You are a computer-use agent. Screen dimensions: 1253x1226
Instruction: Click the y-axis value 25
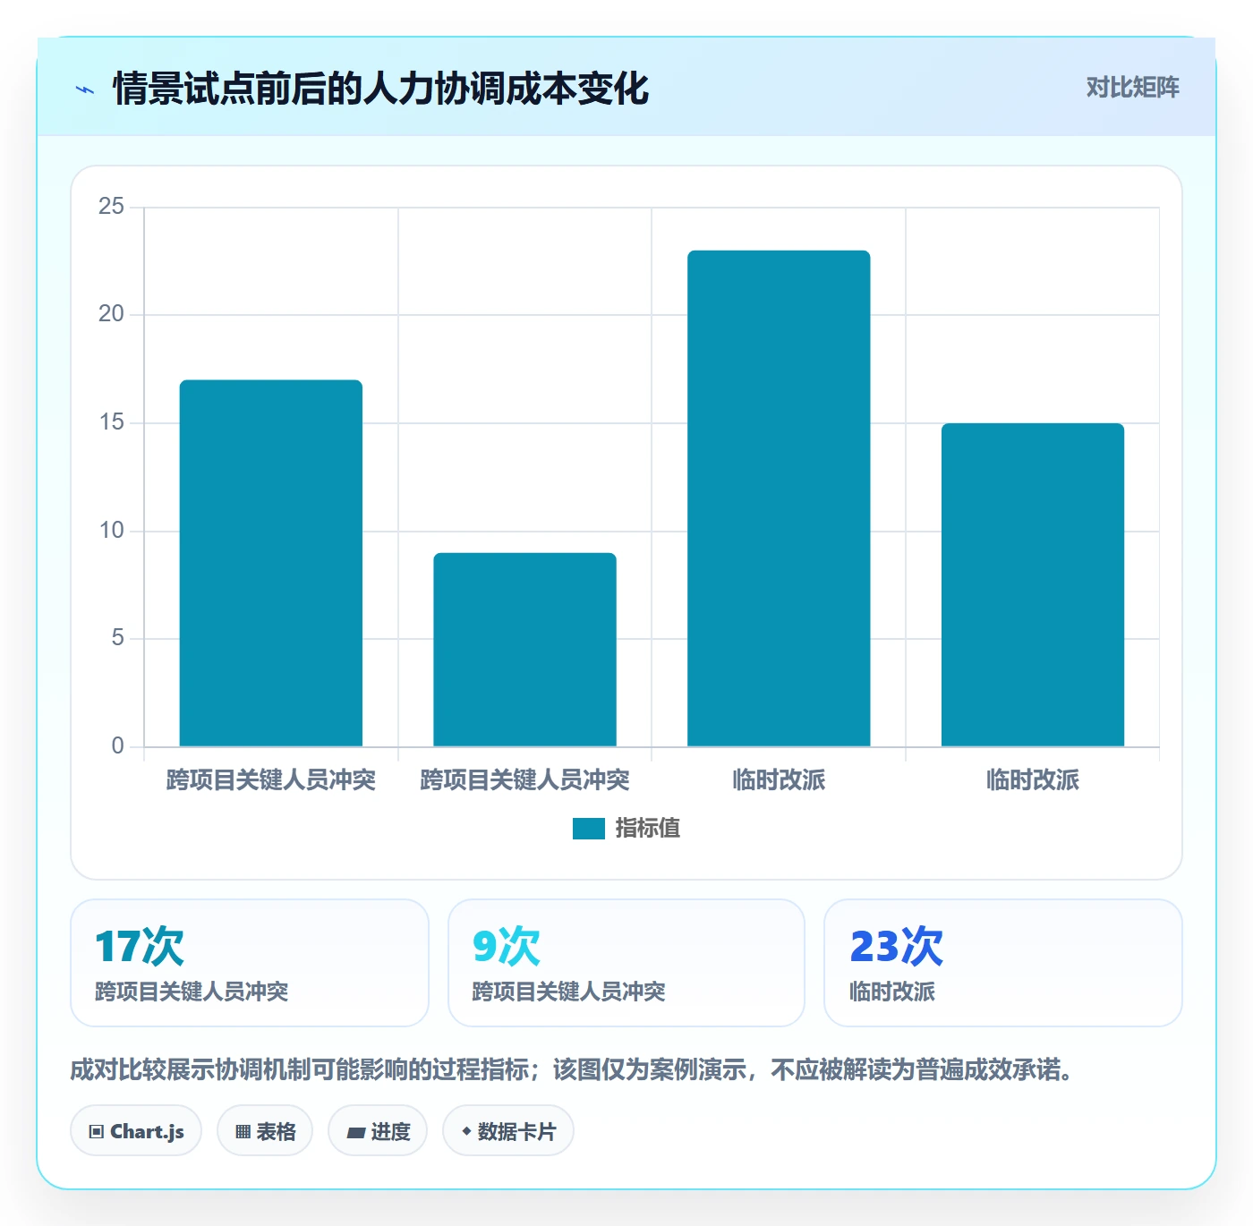[111, 207]
